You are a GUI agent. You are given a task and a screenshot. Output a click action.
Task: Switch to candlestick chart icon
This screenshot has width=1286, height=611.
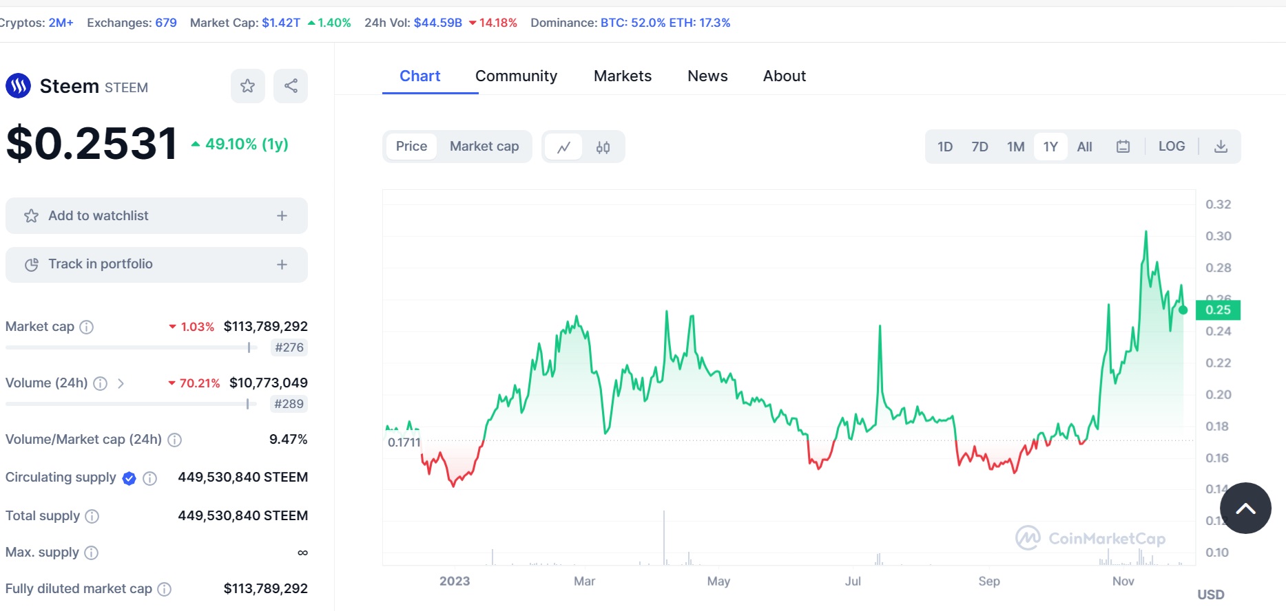(x=603, y=147)
